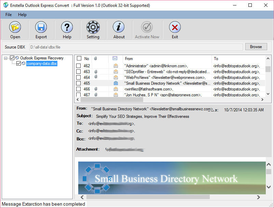274x208 pixels.
Task: Open the Help question mark tool
Action: pos(67,27)
